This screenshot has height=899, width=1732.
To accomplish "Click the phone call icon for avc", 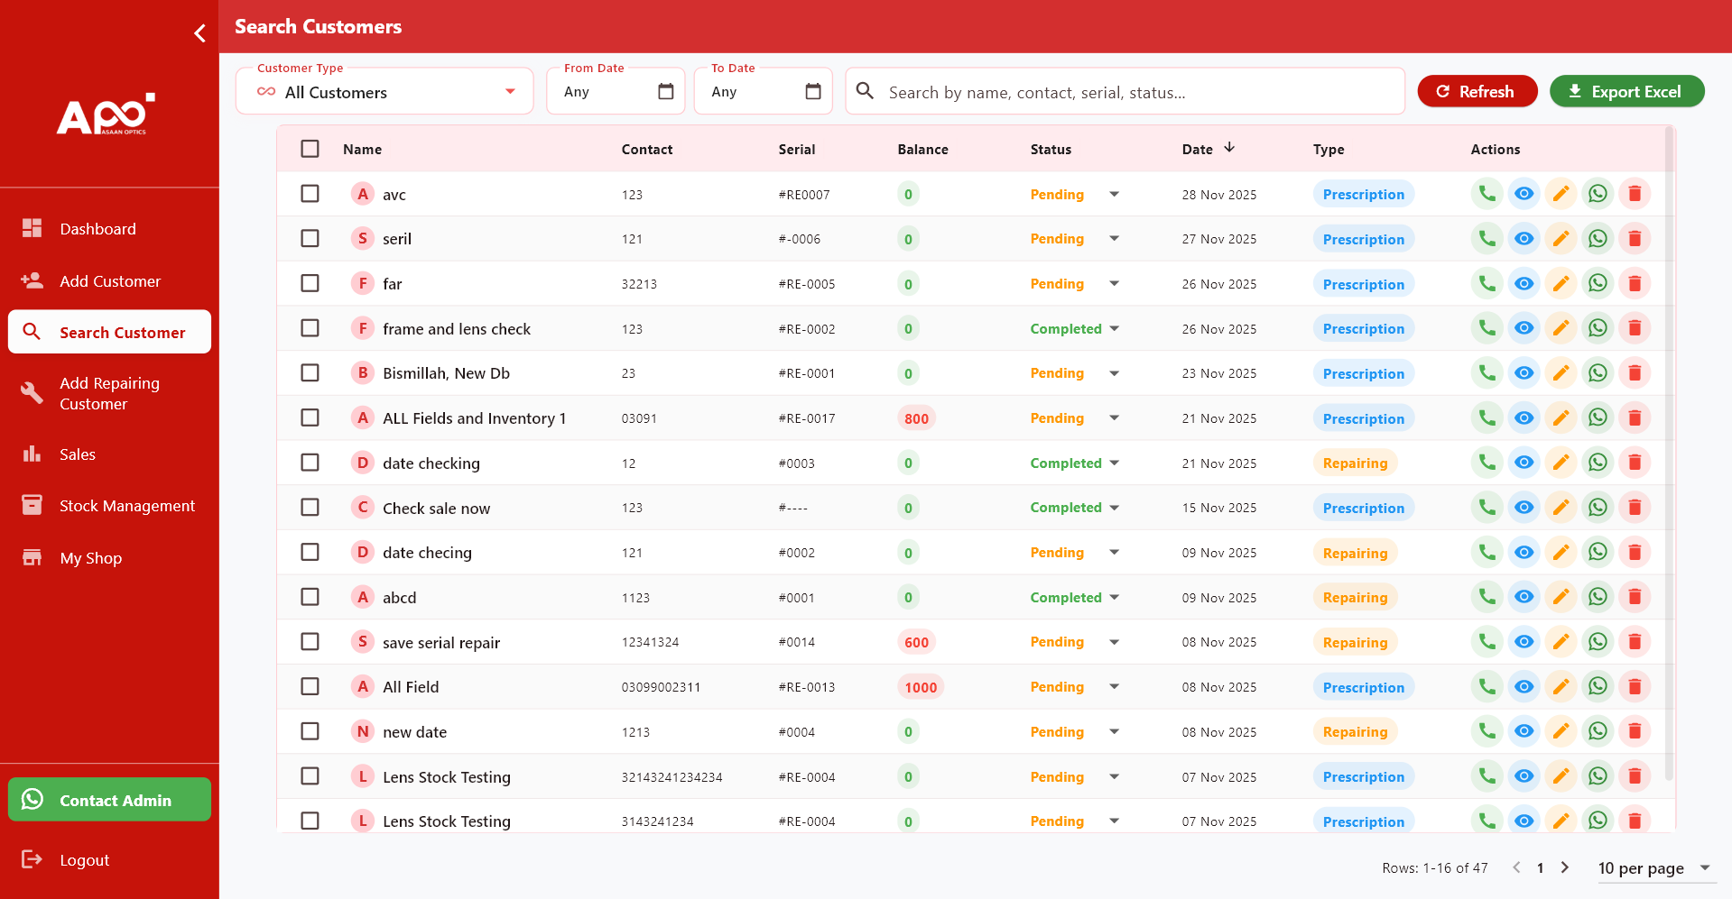I will click(x=1487, y=194).
